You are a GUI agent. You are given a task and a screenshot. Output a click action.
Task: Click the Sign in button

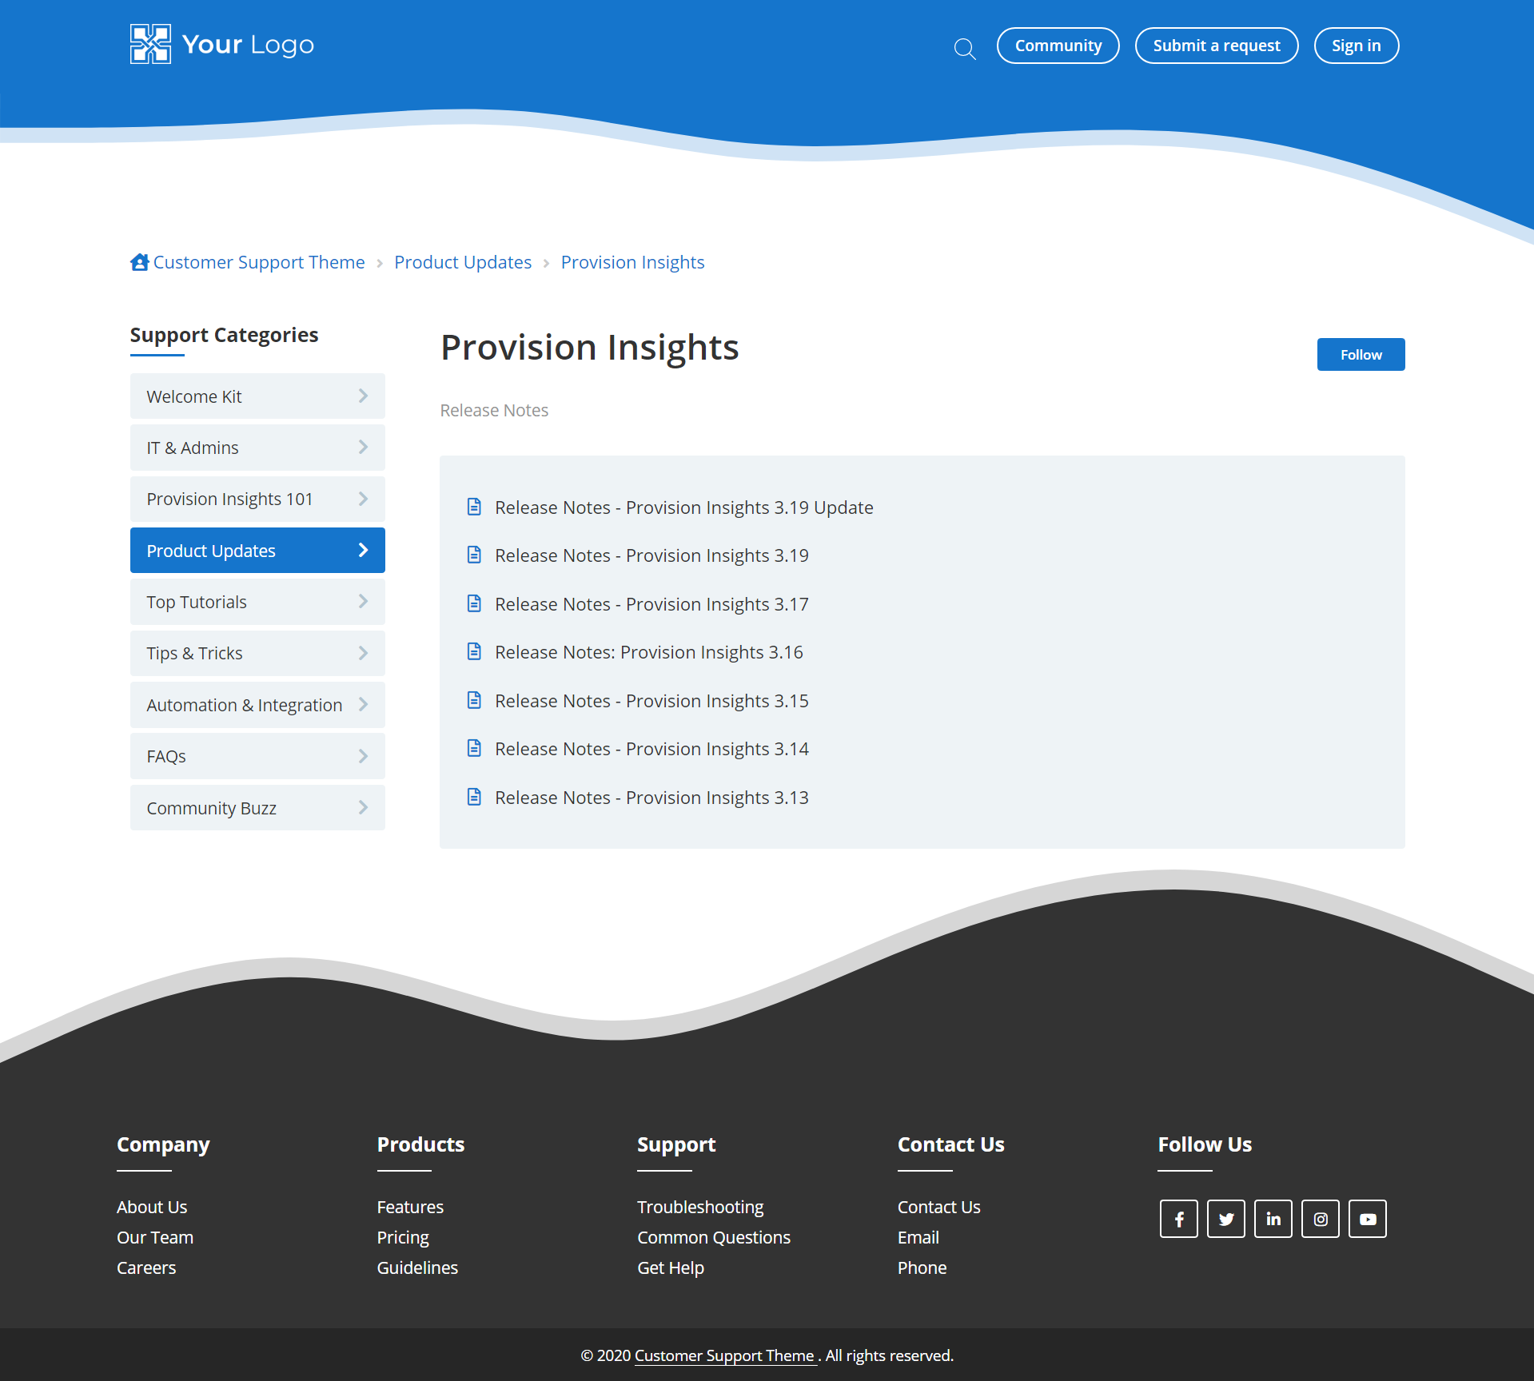(1356, 46)
